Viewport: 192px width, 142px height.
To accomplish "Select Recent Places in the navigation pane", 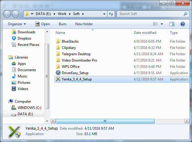I will coord(25,45).
